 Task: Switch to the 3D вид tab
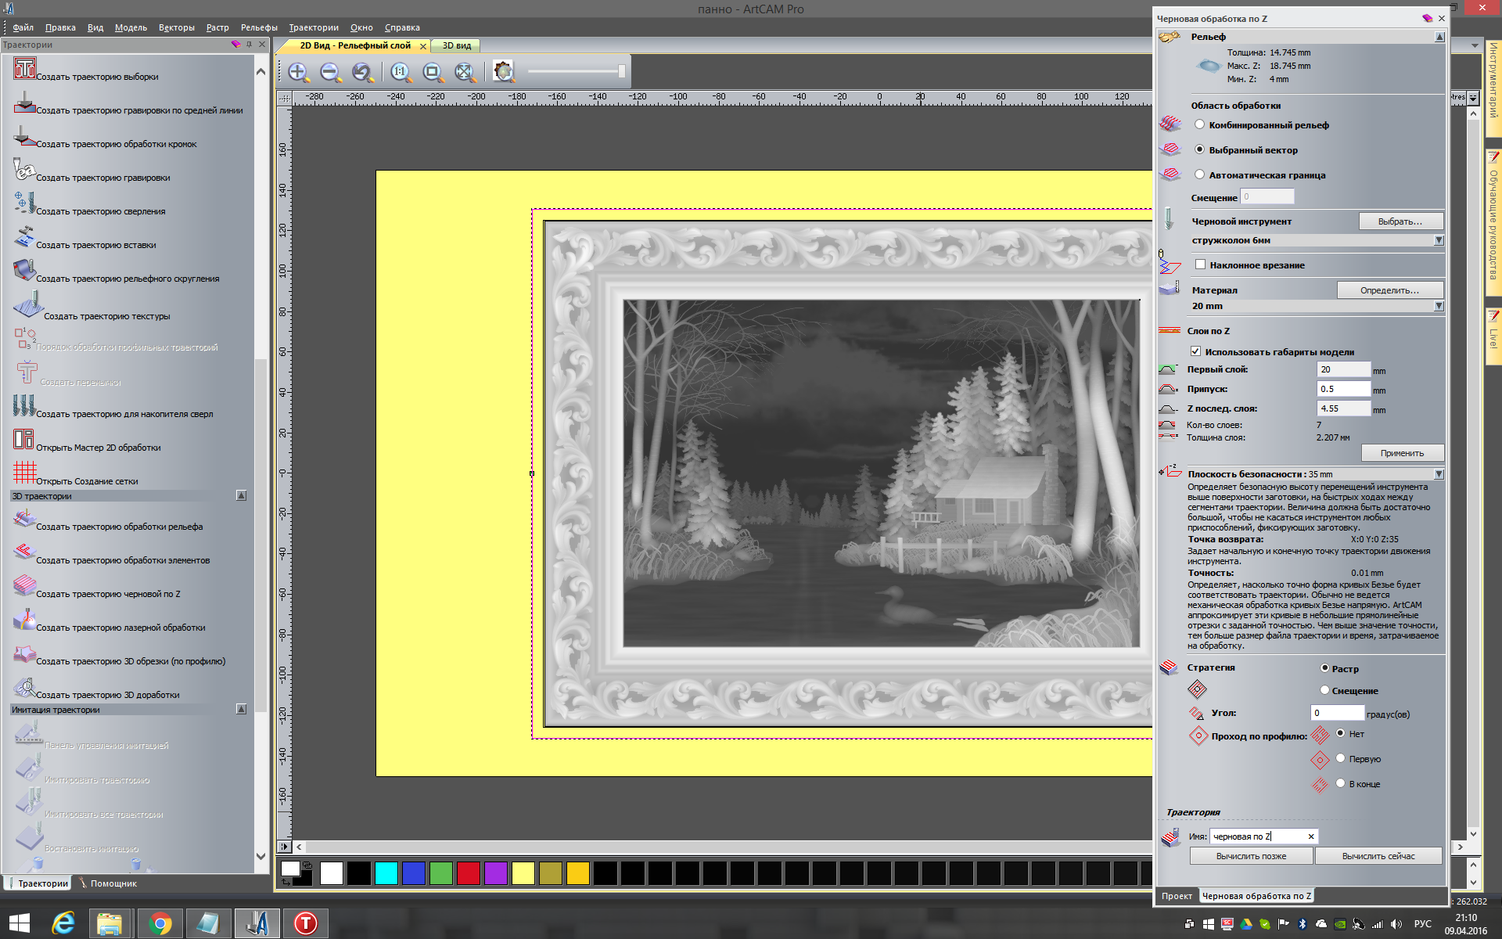tap(457, 45)
